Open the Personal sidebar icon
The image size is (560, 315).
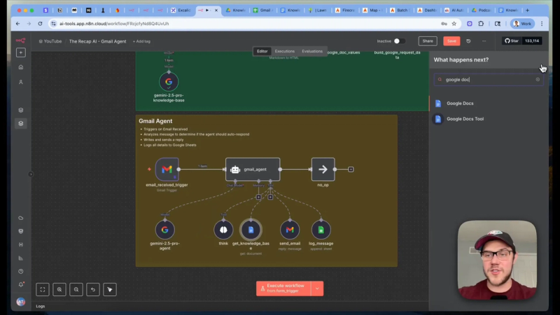point(21,82)
